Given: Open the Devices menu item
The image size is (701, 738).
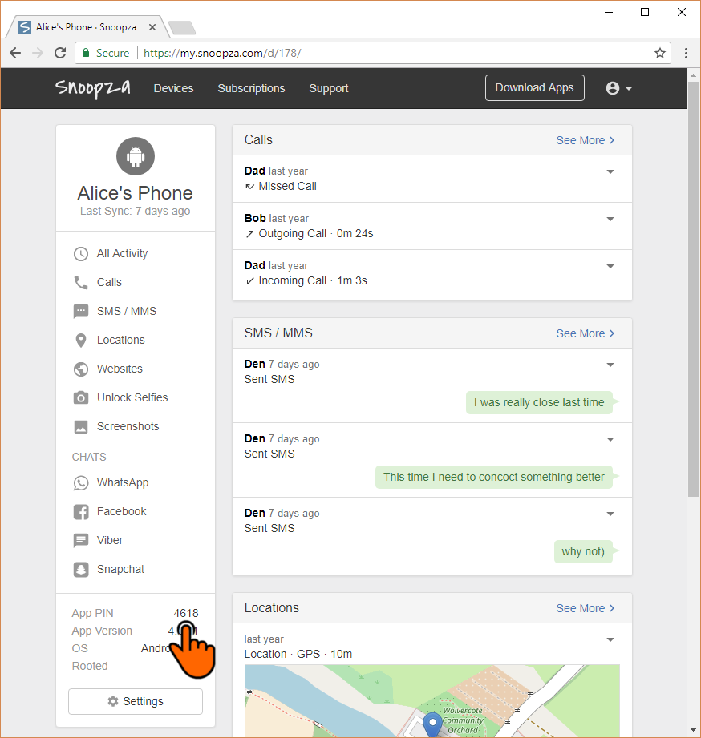Looking at the screenshot, I should (173, 88).
